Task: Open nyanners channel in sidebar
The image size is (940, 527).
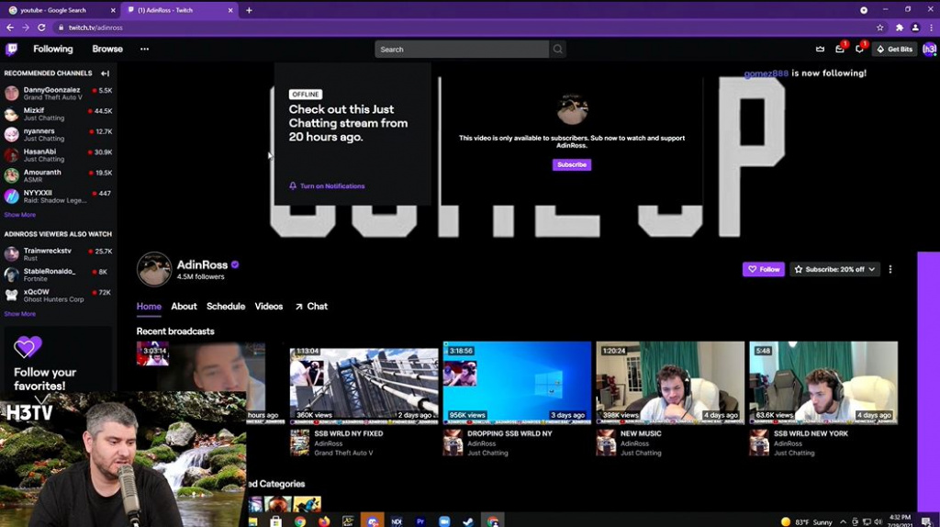Action: (58, 134)
